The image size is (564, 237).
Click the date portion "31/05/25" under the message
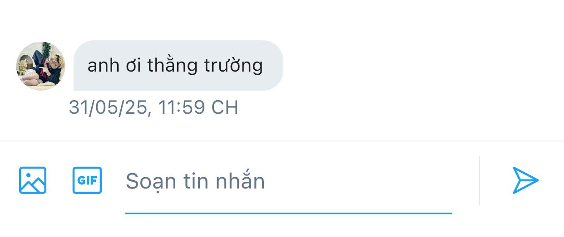click(x=107, y=108)
